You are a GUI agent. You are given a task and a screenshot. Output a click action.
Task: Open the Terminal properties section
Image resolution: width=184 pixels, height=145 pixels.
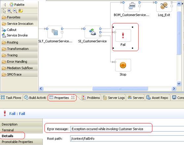21,130
